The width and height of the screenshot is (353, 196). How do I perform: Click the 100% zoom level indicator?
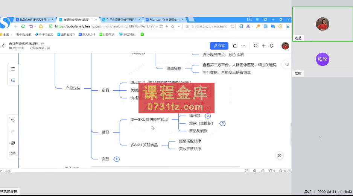click(x=13, y=153)
